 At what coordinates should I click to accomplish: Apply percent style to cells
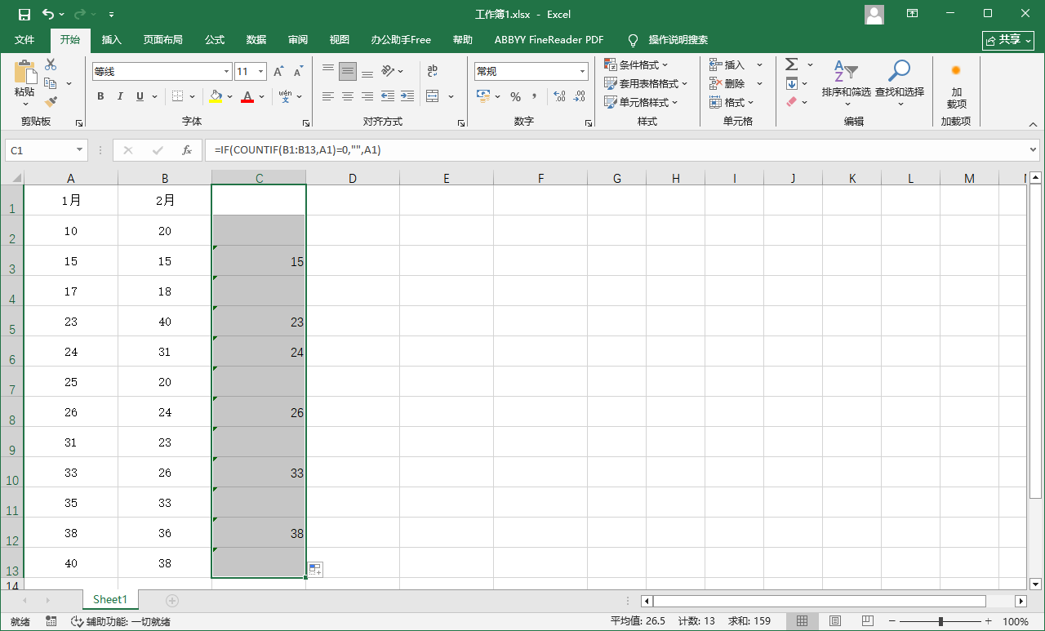click(x=515, y=96)
